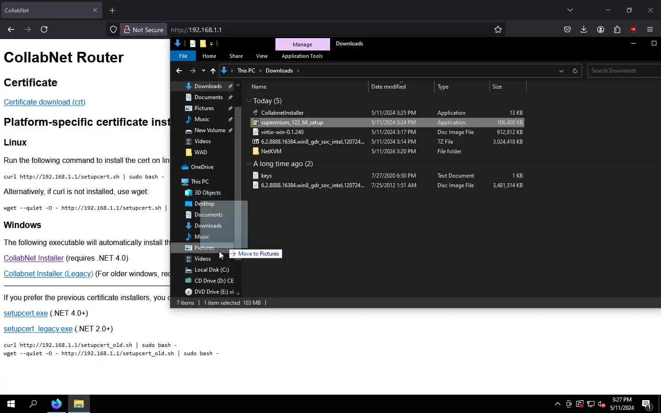Click Explorer's back navigation arrow
Image resolution: width=661 pixels, height=413 pixels.
[179, 71]
